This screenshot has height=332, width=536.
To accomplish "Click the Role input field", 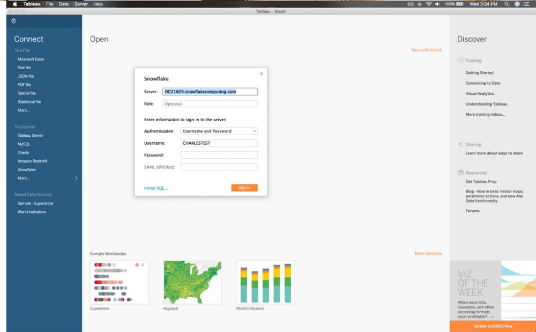I will 210,104.
